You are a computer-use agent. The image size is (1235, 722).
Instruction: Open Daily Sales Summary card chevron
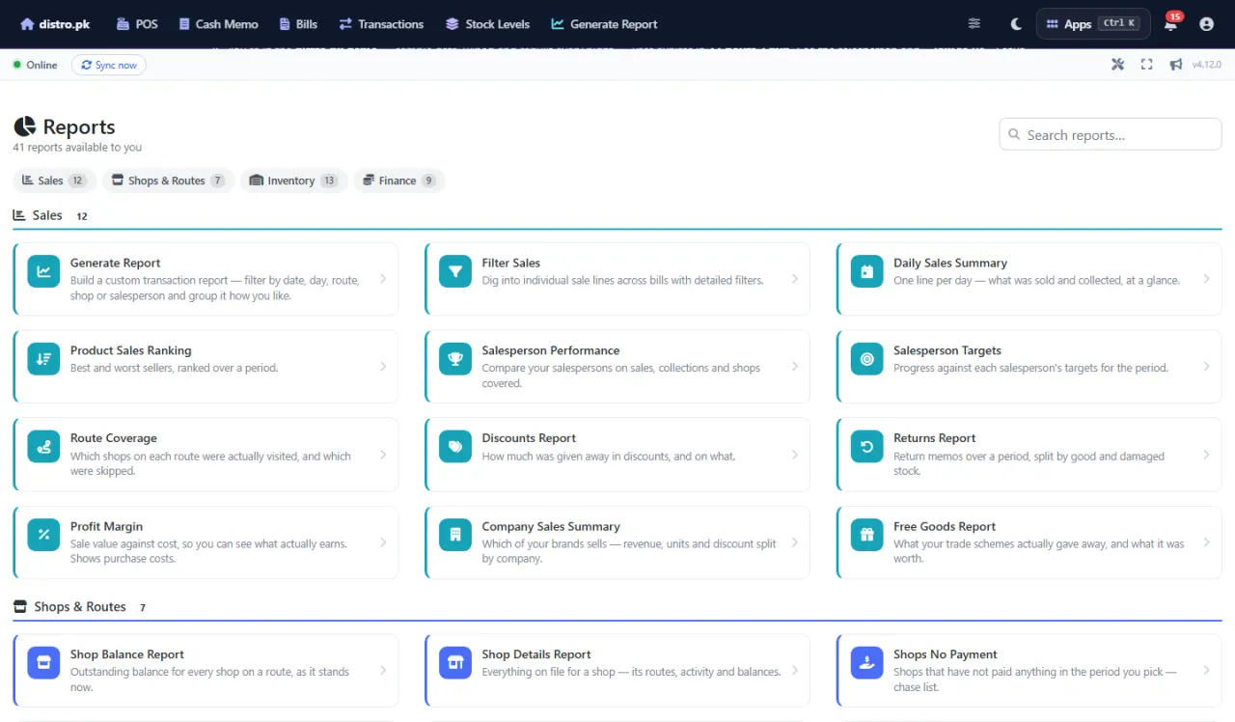point(1207,279)
